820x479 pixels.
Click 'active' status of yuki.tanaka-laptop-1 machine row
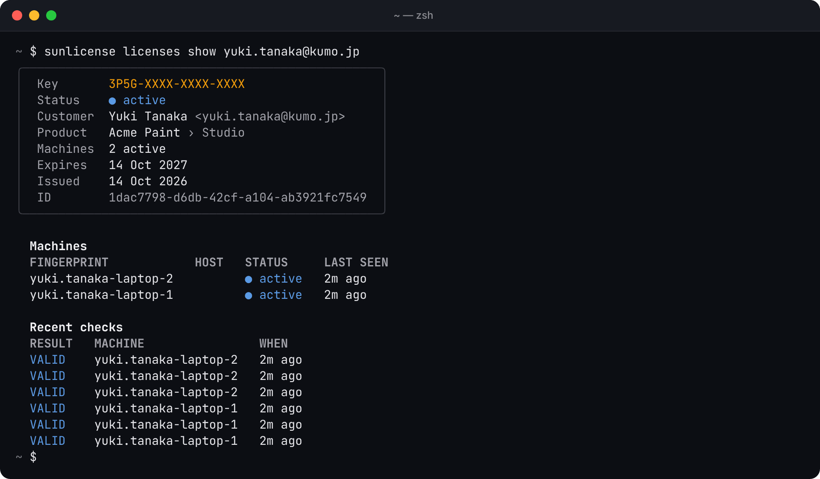coord(281,295)
